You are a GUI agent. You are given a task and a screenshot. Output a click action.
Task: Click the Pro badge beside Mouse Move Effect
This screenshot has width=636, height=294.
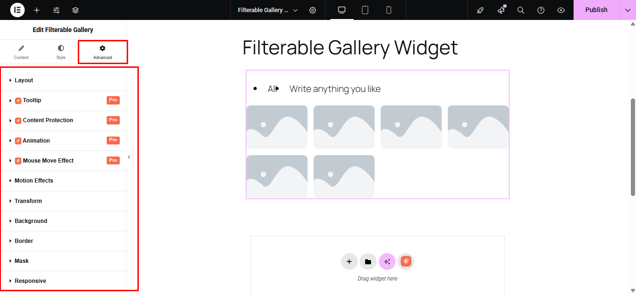(113, 160)
